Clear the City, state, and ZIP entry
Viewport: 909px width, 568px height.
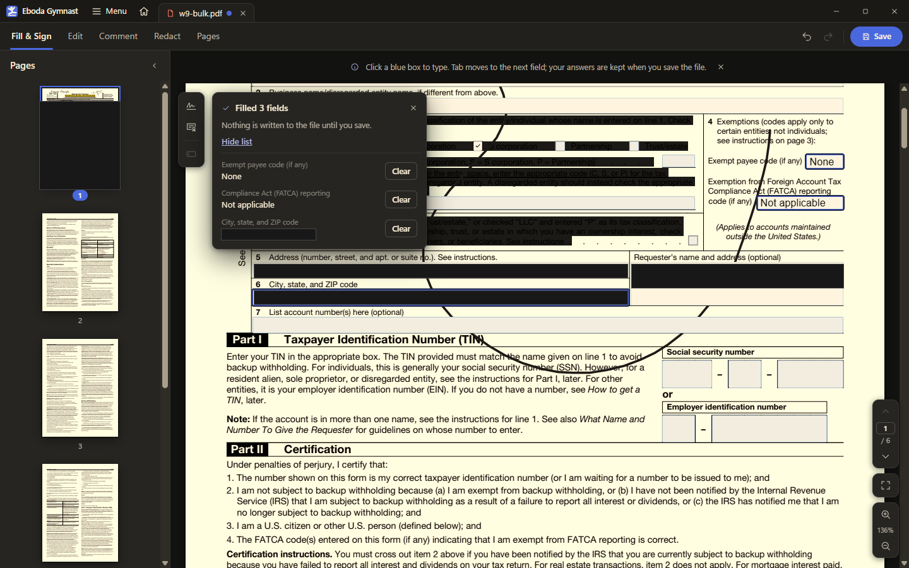point(401,228)
